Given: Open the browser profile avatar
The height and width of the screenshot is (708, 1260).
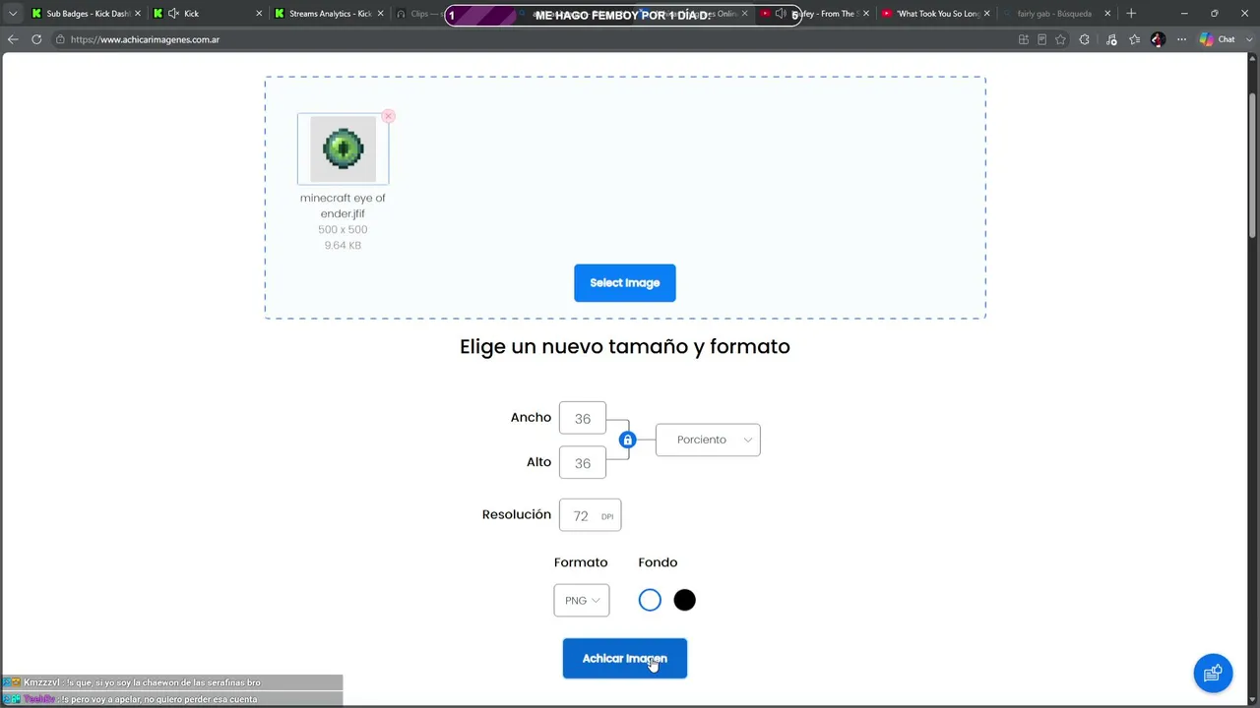Looking at the screenshot, I should [1158, 39].
